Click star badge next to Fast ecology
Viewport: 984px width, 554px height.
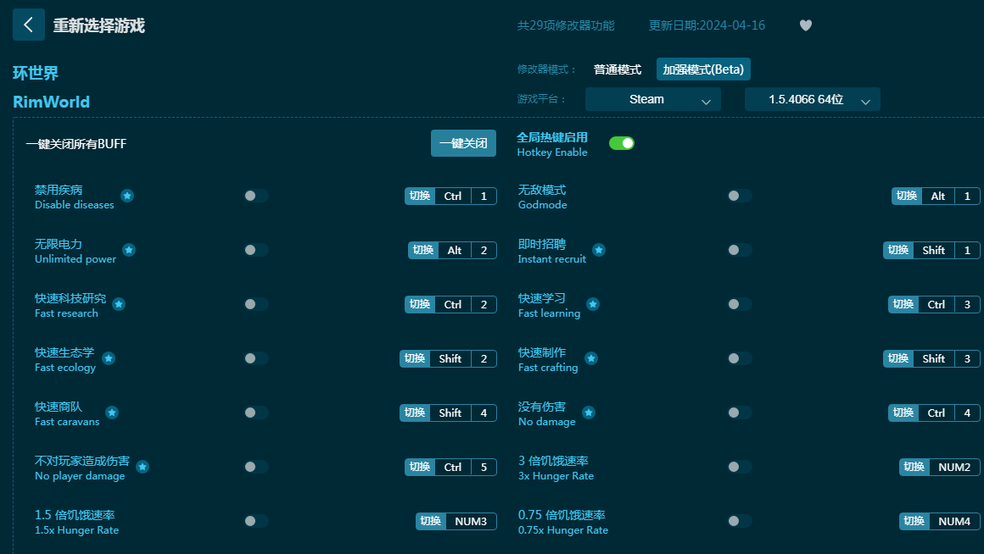coord(109,358)
